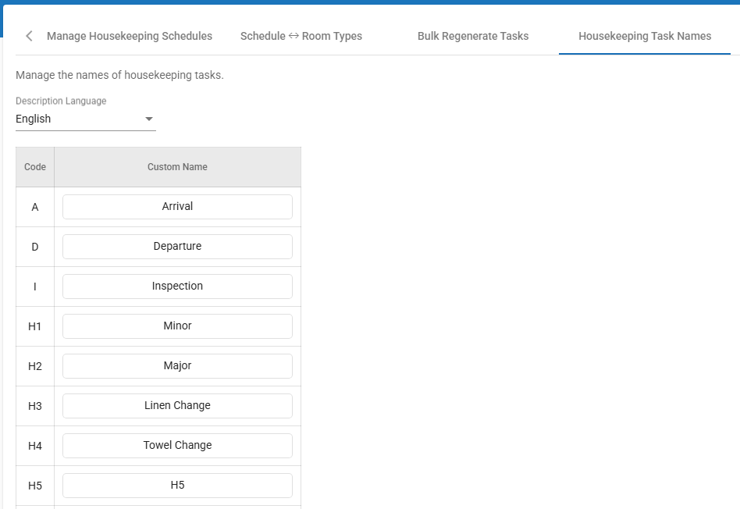Click the back chevron arrow icon

29,36
